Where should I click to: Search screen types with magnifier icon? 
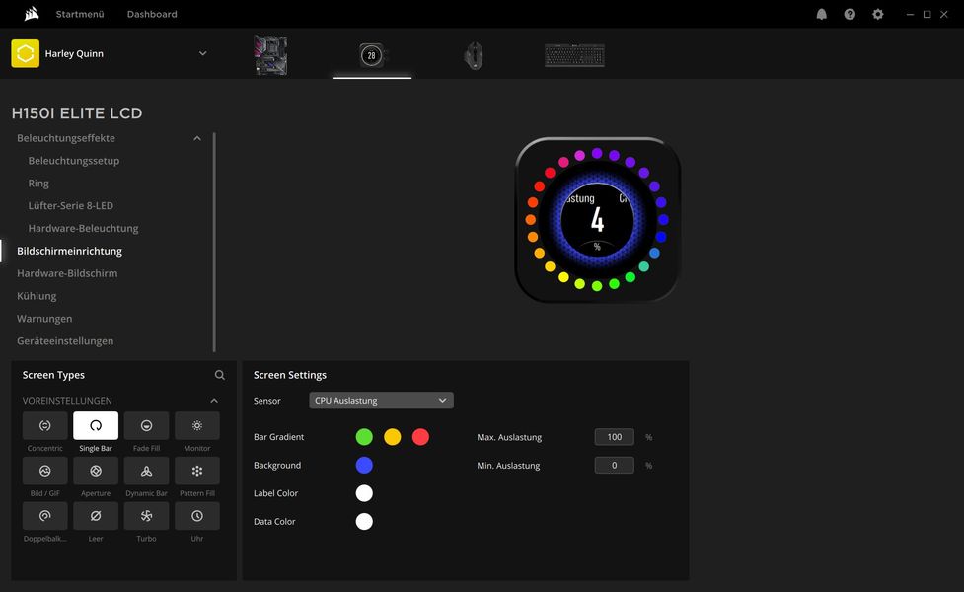pos(219,375)
